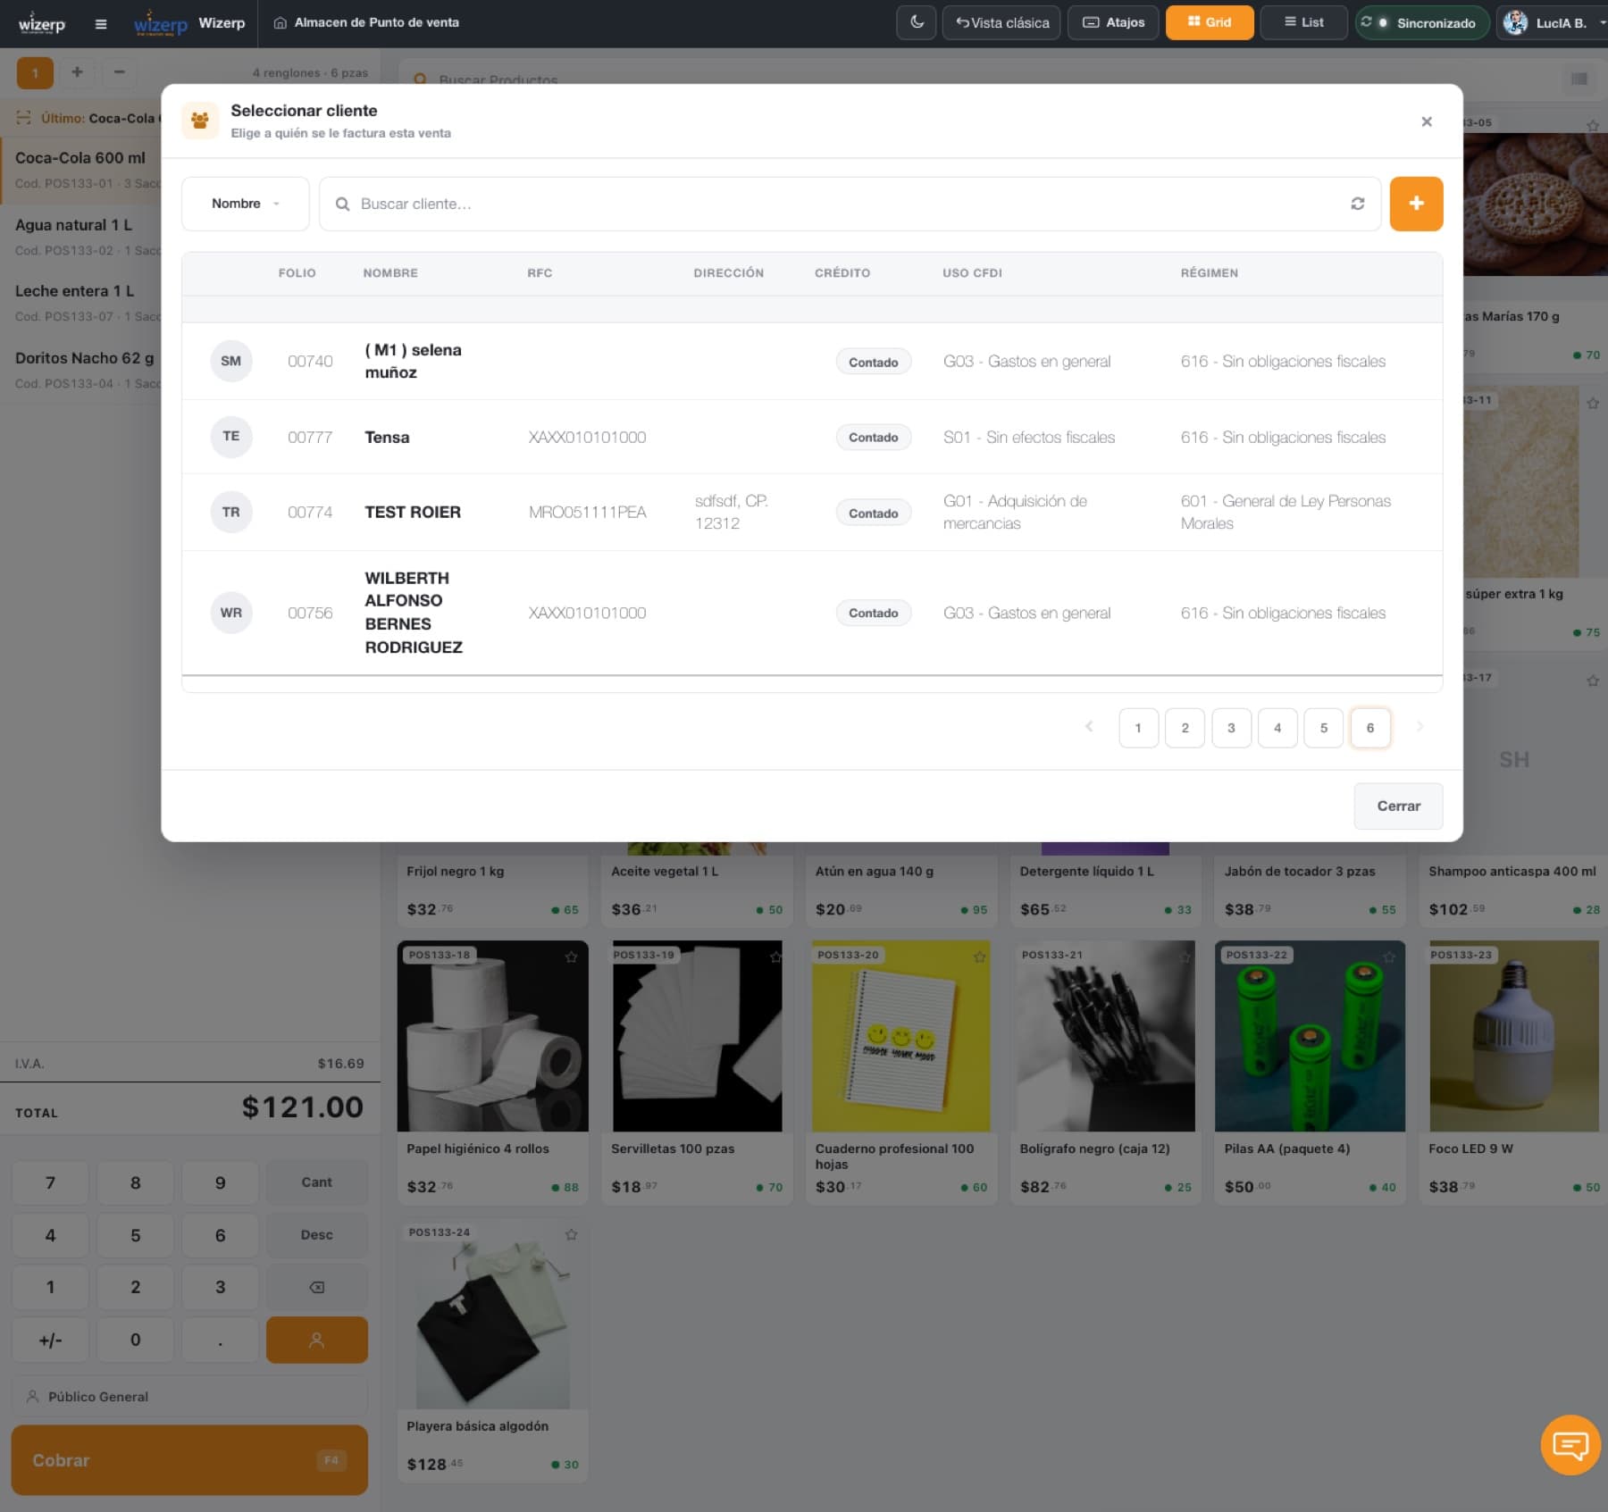The height and width of the screenshot is (1512, 1608).
Task: Open the Nombre search filter dropdown
Action: 246,204
